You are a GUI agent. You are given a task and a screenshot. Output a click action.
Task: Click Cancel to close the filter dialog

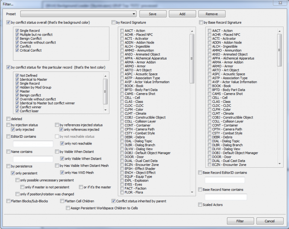[x=270, y=221]
